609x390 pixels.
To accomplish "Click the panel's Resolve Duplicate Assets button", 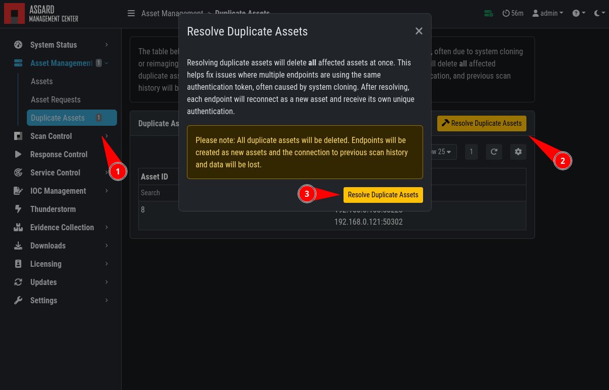I will (482, 123).
